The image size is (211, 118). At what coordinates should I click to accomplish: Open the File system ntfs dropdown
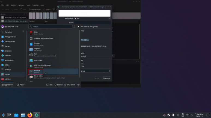pyautogui.click(x=92, y=19)
